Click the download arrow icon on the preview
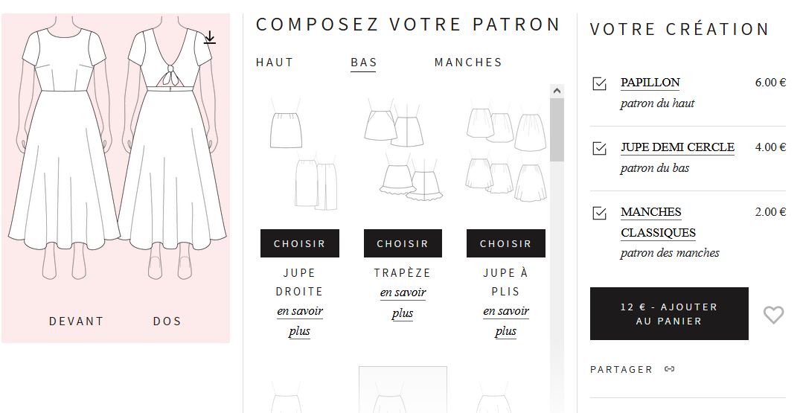The height and width of the screenshot is (413, 803). coord(210,38)
